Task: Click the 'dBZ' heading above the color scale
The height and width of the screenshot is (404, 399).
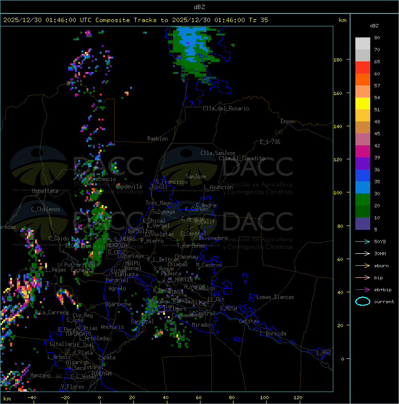Action: click(374, 26)
